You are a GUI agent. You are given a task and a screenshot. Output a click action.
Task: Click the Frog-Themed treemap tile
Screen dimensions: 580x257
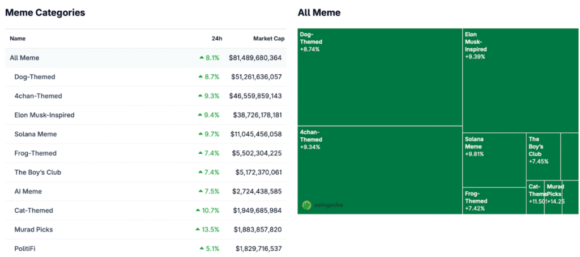(494, 201)
